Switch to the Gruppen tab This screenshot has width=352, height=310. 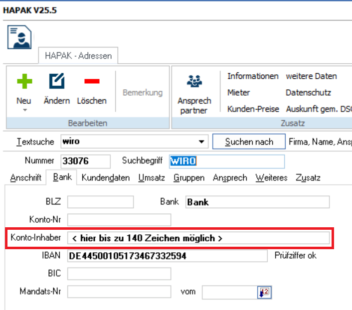188,177
